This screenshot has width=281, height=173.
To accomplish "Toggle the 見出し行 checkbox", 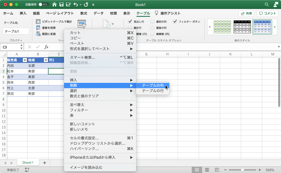I will tap(130, 22).
